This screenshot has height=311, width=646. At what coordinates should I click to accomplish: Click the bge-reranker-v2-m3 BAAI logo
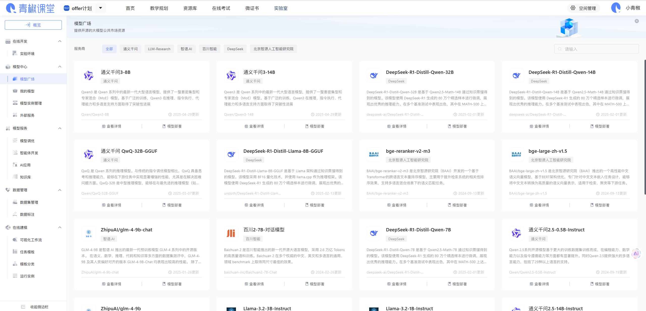(374, 154)
